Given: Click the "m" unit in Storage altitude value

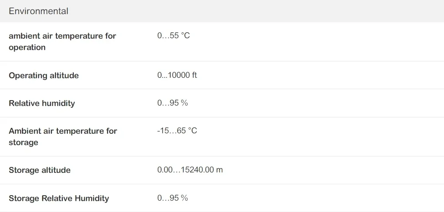Looking at the screenshot, I should [219, 170].
